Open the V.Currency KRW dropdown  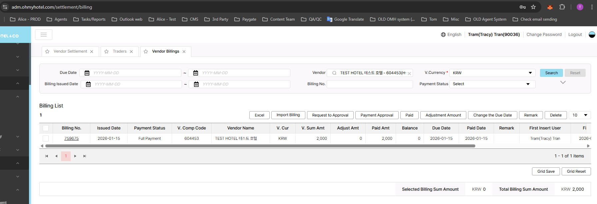[x=492, y=73]
